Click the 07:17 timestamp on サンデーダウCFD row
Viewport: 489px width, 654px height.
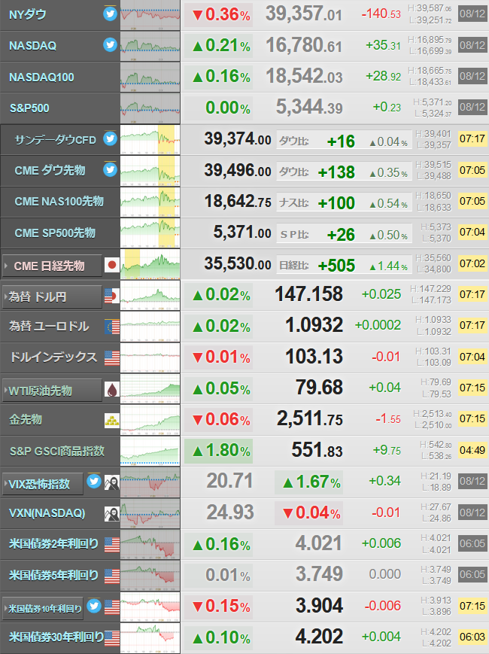click(x=472, y=138)
